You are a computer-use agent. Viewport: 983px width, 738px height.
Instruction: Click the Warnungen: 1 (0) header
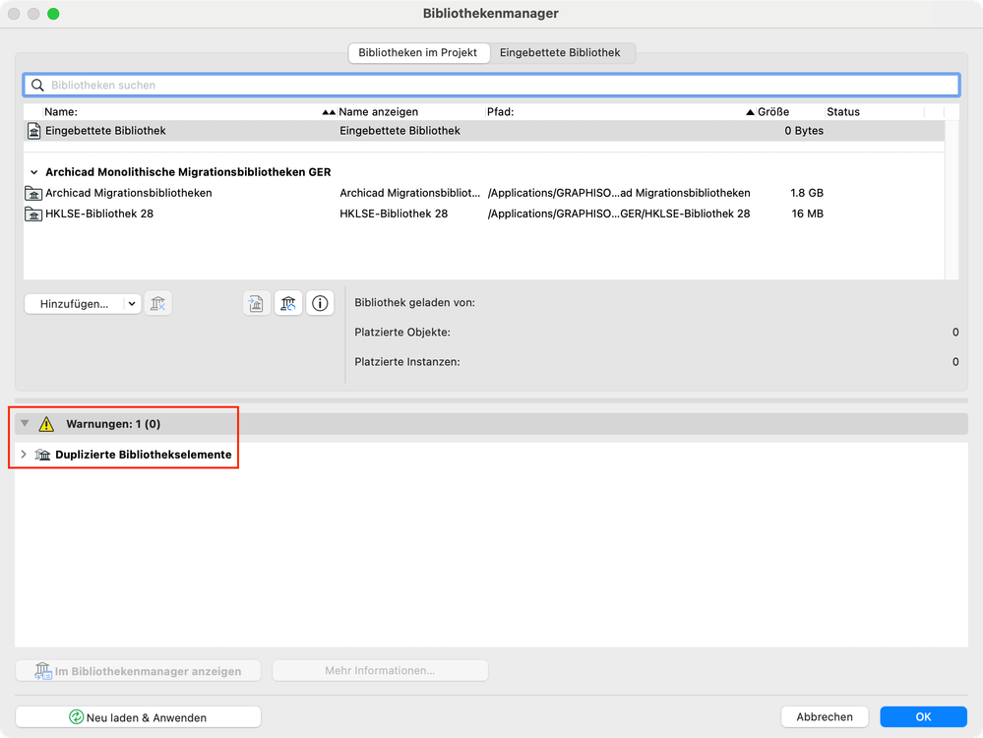[x=113, y=424]
